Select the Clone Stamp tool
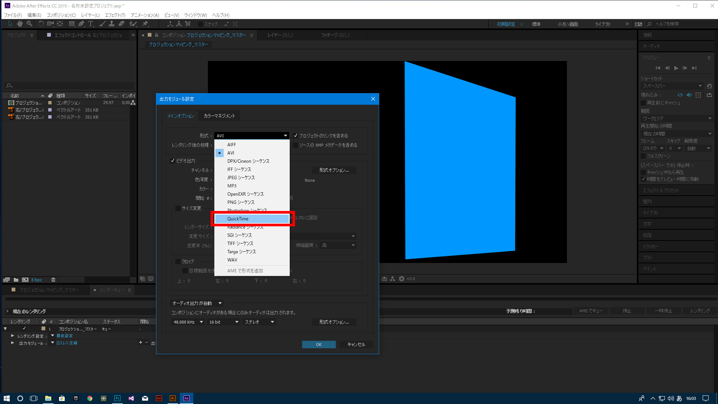Viewport: 718px width, 404px height. 111,24
